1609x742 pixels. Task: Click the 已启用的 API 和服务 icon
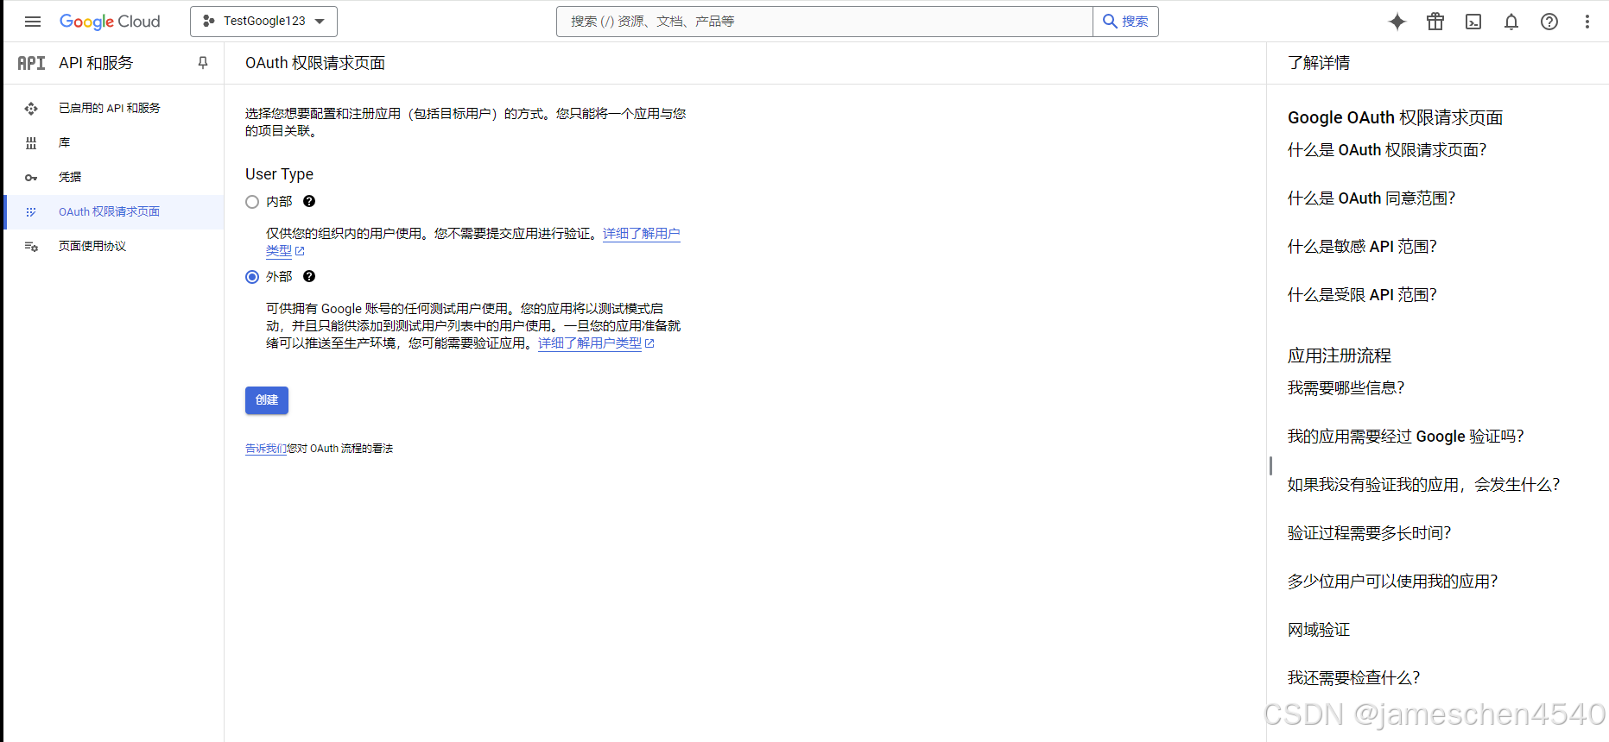[31, 108]
